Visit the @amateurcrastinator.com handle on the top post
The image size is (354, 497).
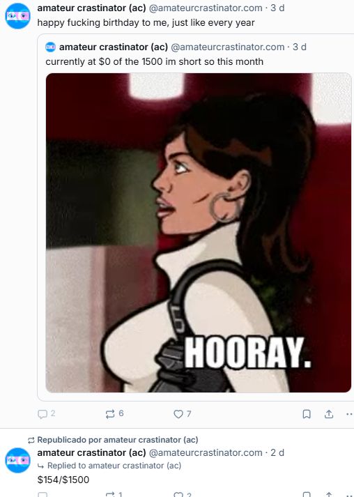[206, 8]
